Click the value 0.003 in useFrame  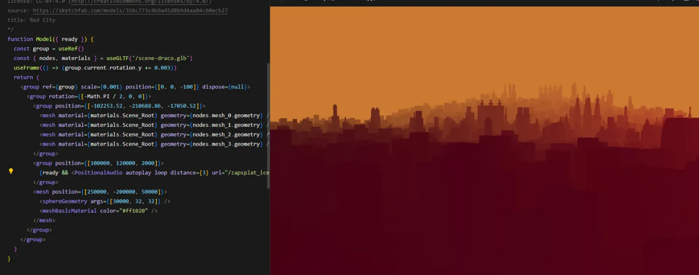point(162,68)
